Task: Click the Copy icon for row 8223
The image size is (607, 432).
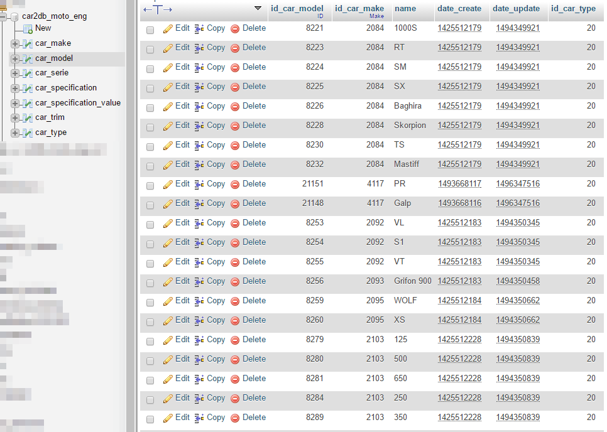Action: 199,48
